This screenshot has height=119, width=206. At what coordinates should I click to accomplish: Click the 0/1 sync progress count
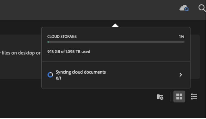(59, 78)
